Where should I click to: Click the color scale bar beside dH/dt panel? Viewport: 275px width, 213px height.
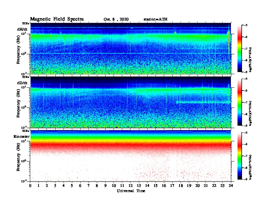click(x=240, y=48)
